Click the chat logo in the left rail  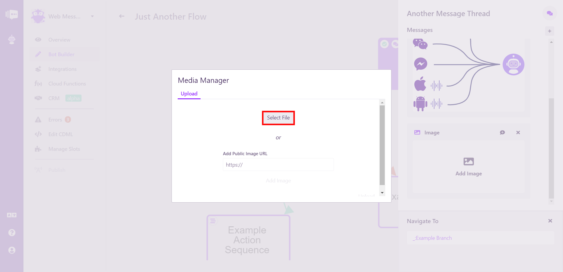click(12, 14)
